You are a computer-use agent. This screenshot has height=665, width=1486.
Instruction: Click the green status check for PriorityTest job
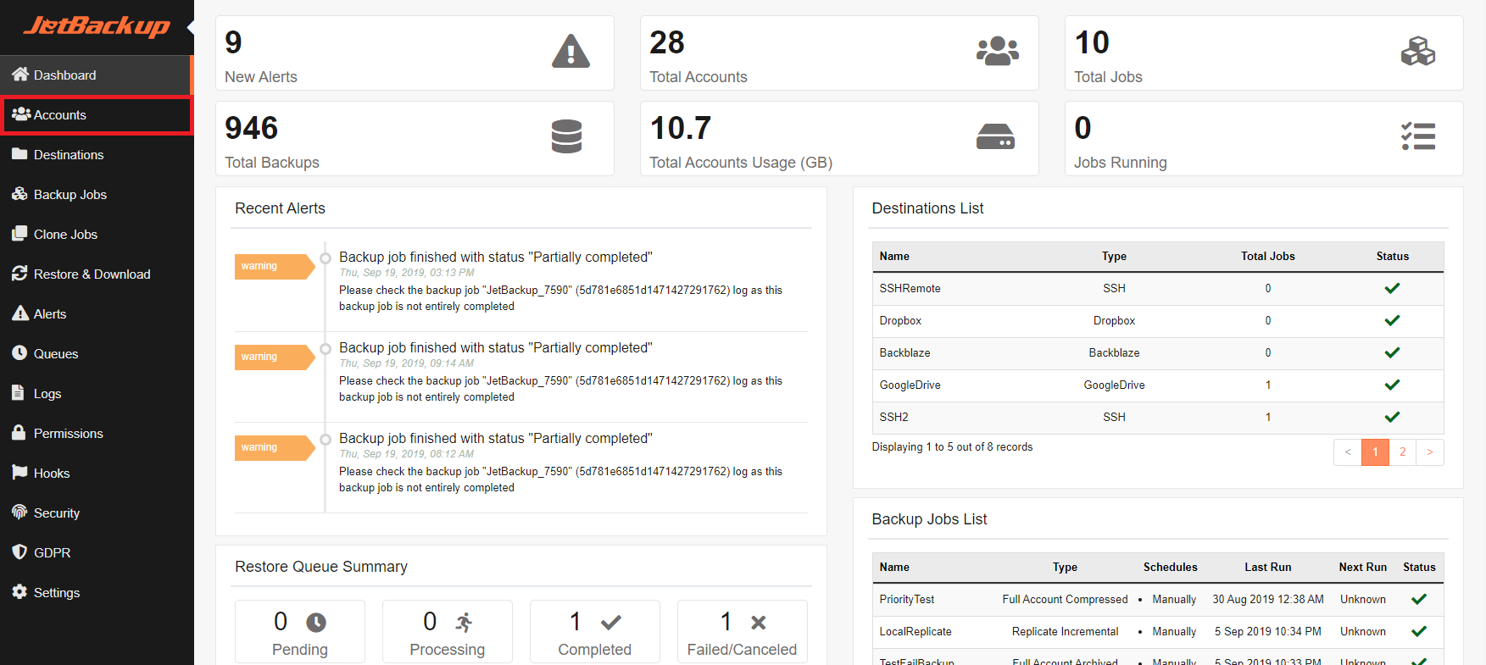(x=1419, y=599)
